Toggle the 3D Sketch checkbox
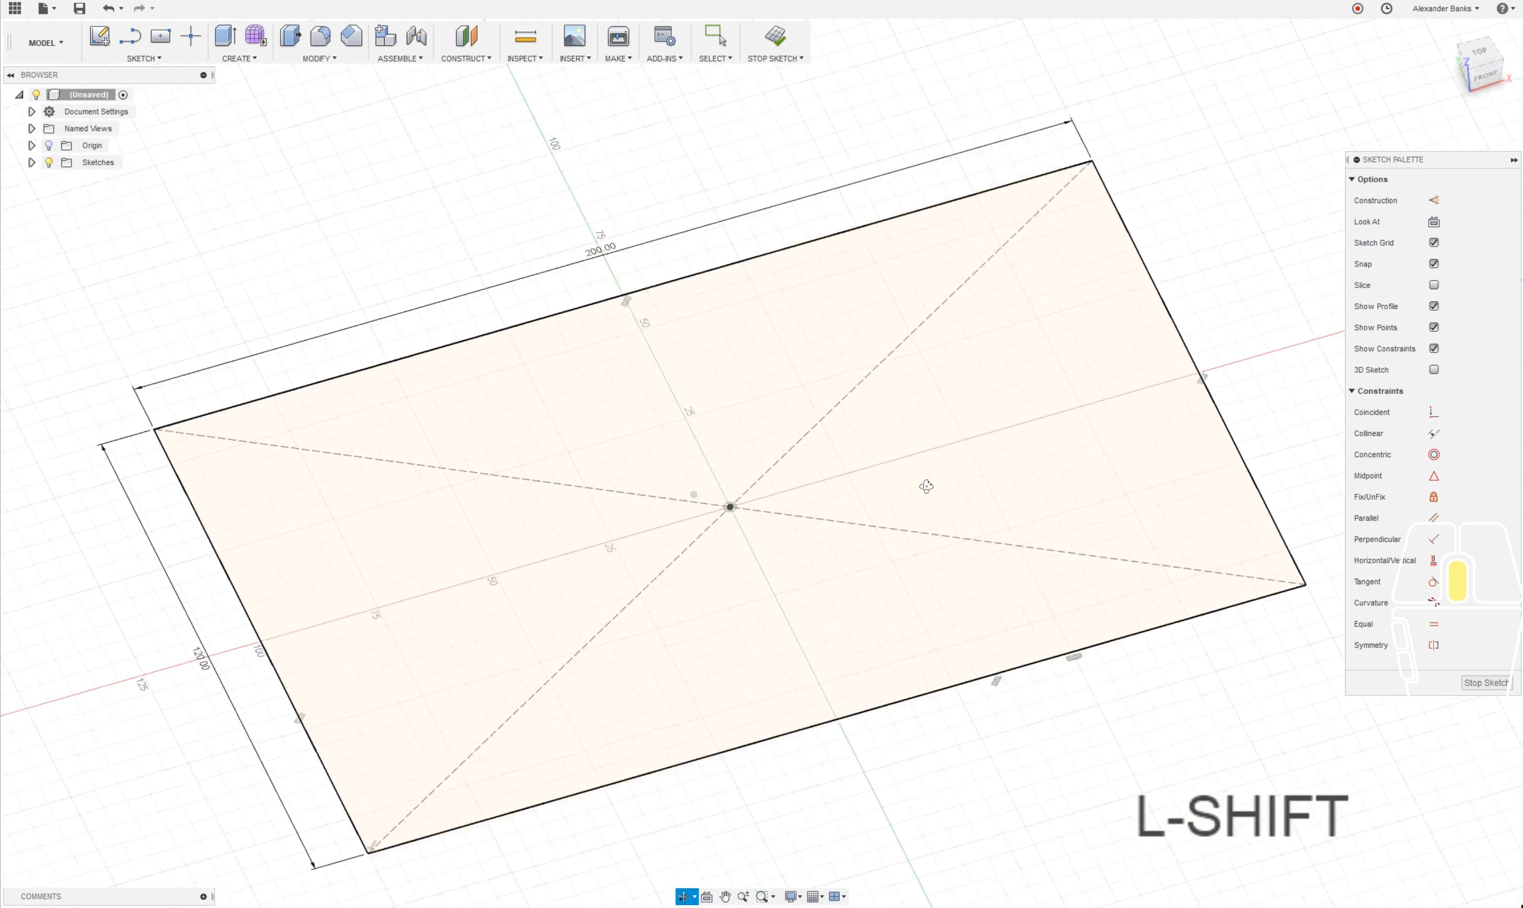This screenshot has width=1523, height=908. [1434, 370]
